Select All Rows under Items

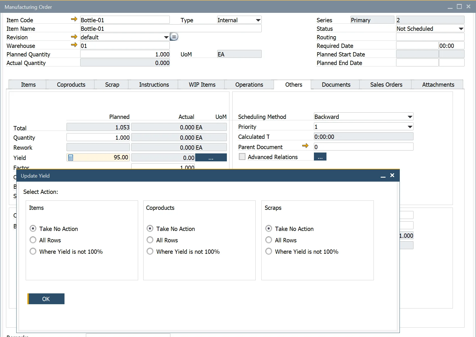point(33,240)
